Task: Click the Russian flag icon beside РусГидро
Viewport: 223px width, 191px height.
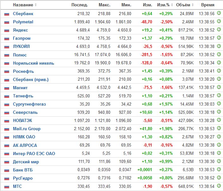Action: 7,178
